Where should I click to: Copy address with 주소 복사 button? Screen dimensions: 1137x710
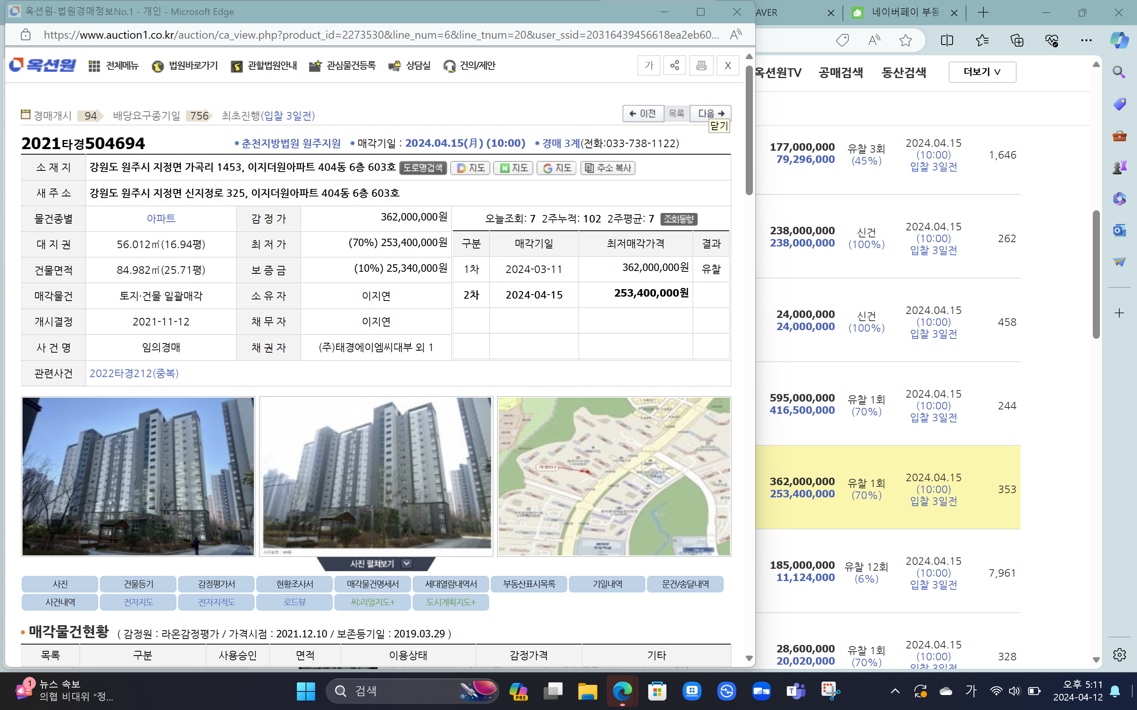point(608,168)
